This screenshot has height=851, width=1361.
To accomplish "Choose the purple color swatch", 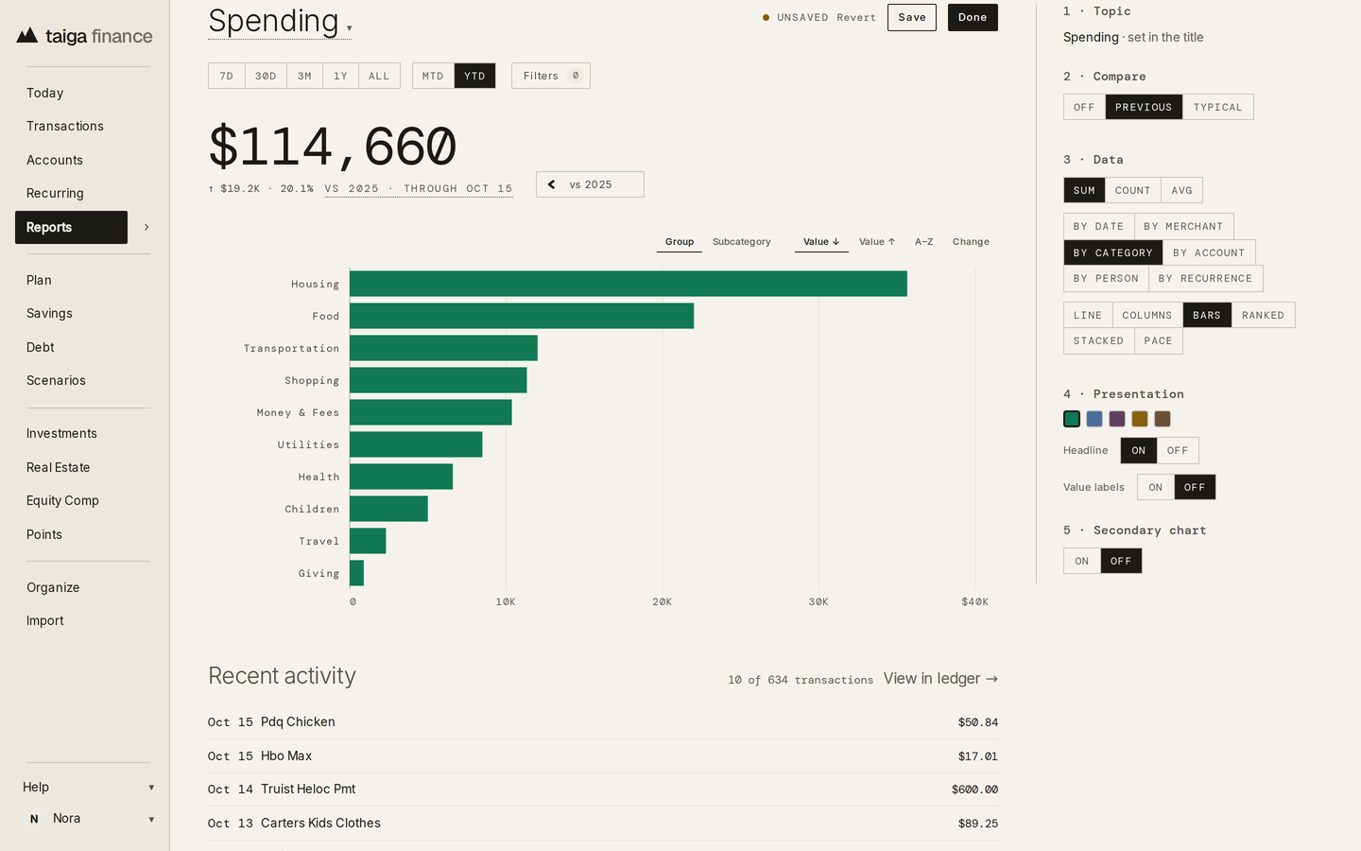I will tap(1117, 419).
